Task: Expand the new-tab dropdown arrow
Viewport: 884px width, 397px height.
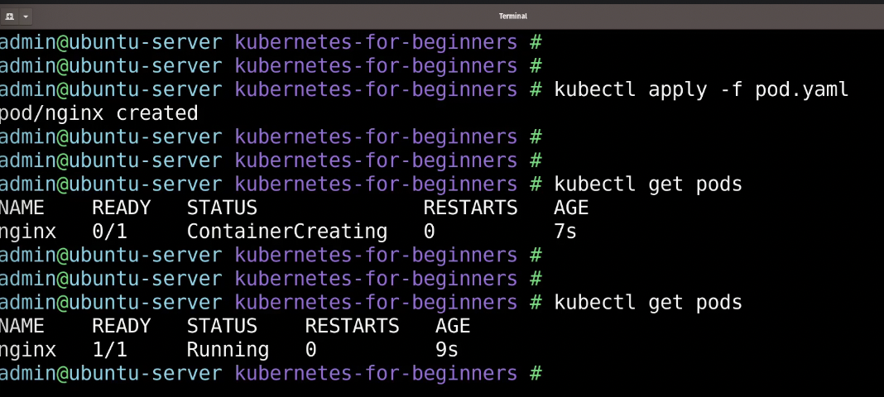Action: point(26,17)
